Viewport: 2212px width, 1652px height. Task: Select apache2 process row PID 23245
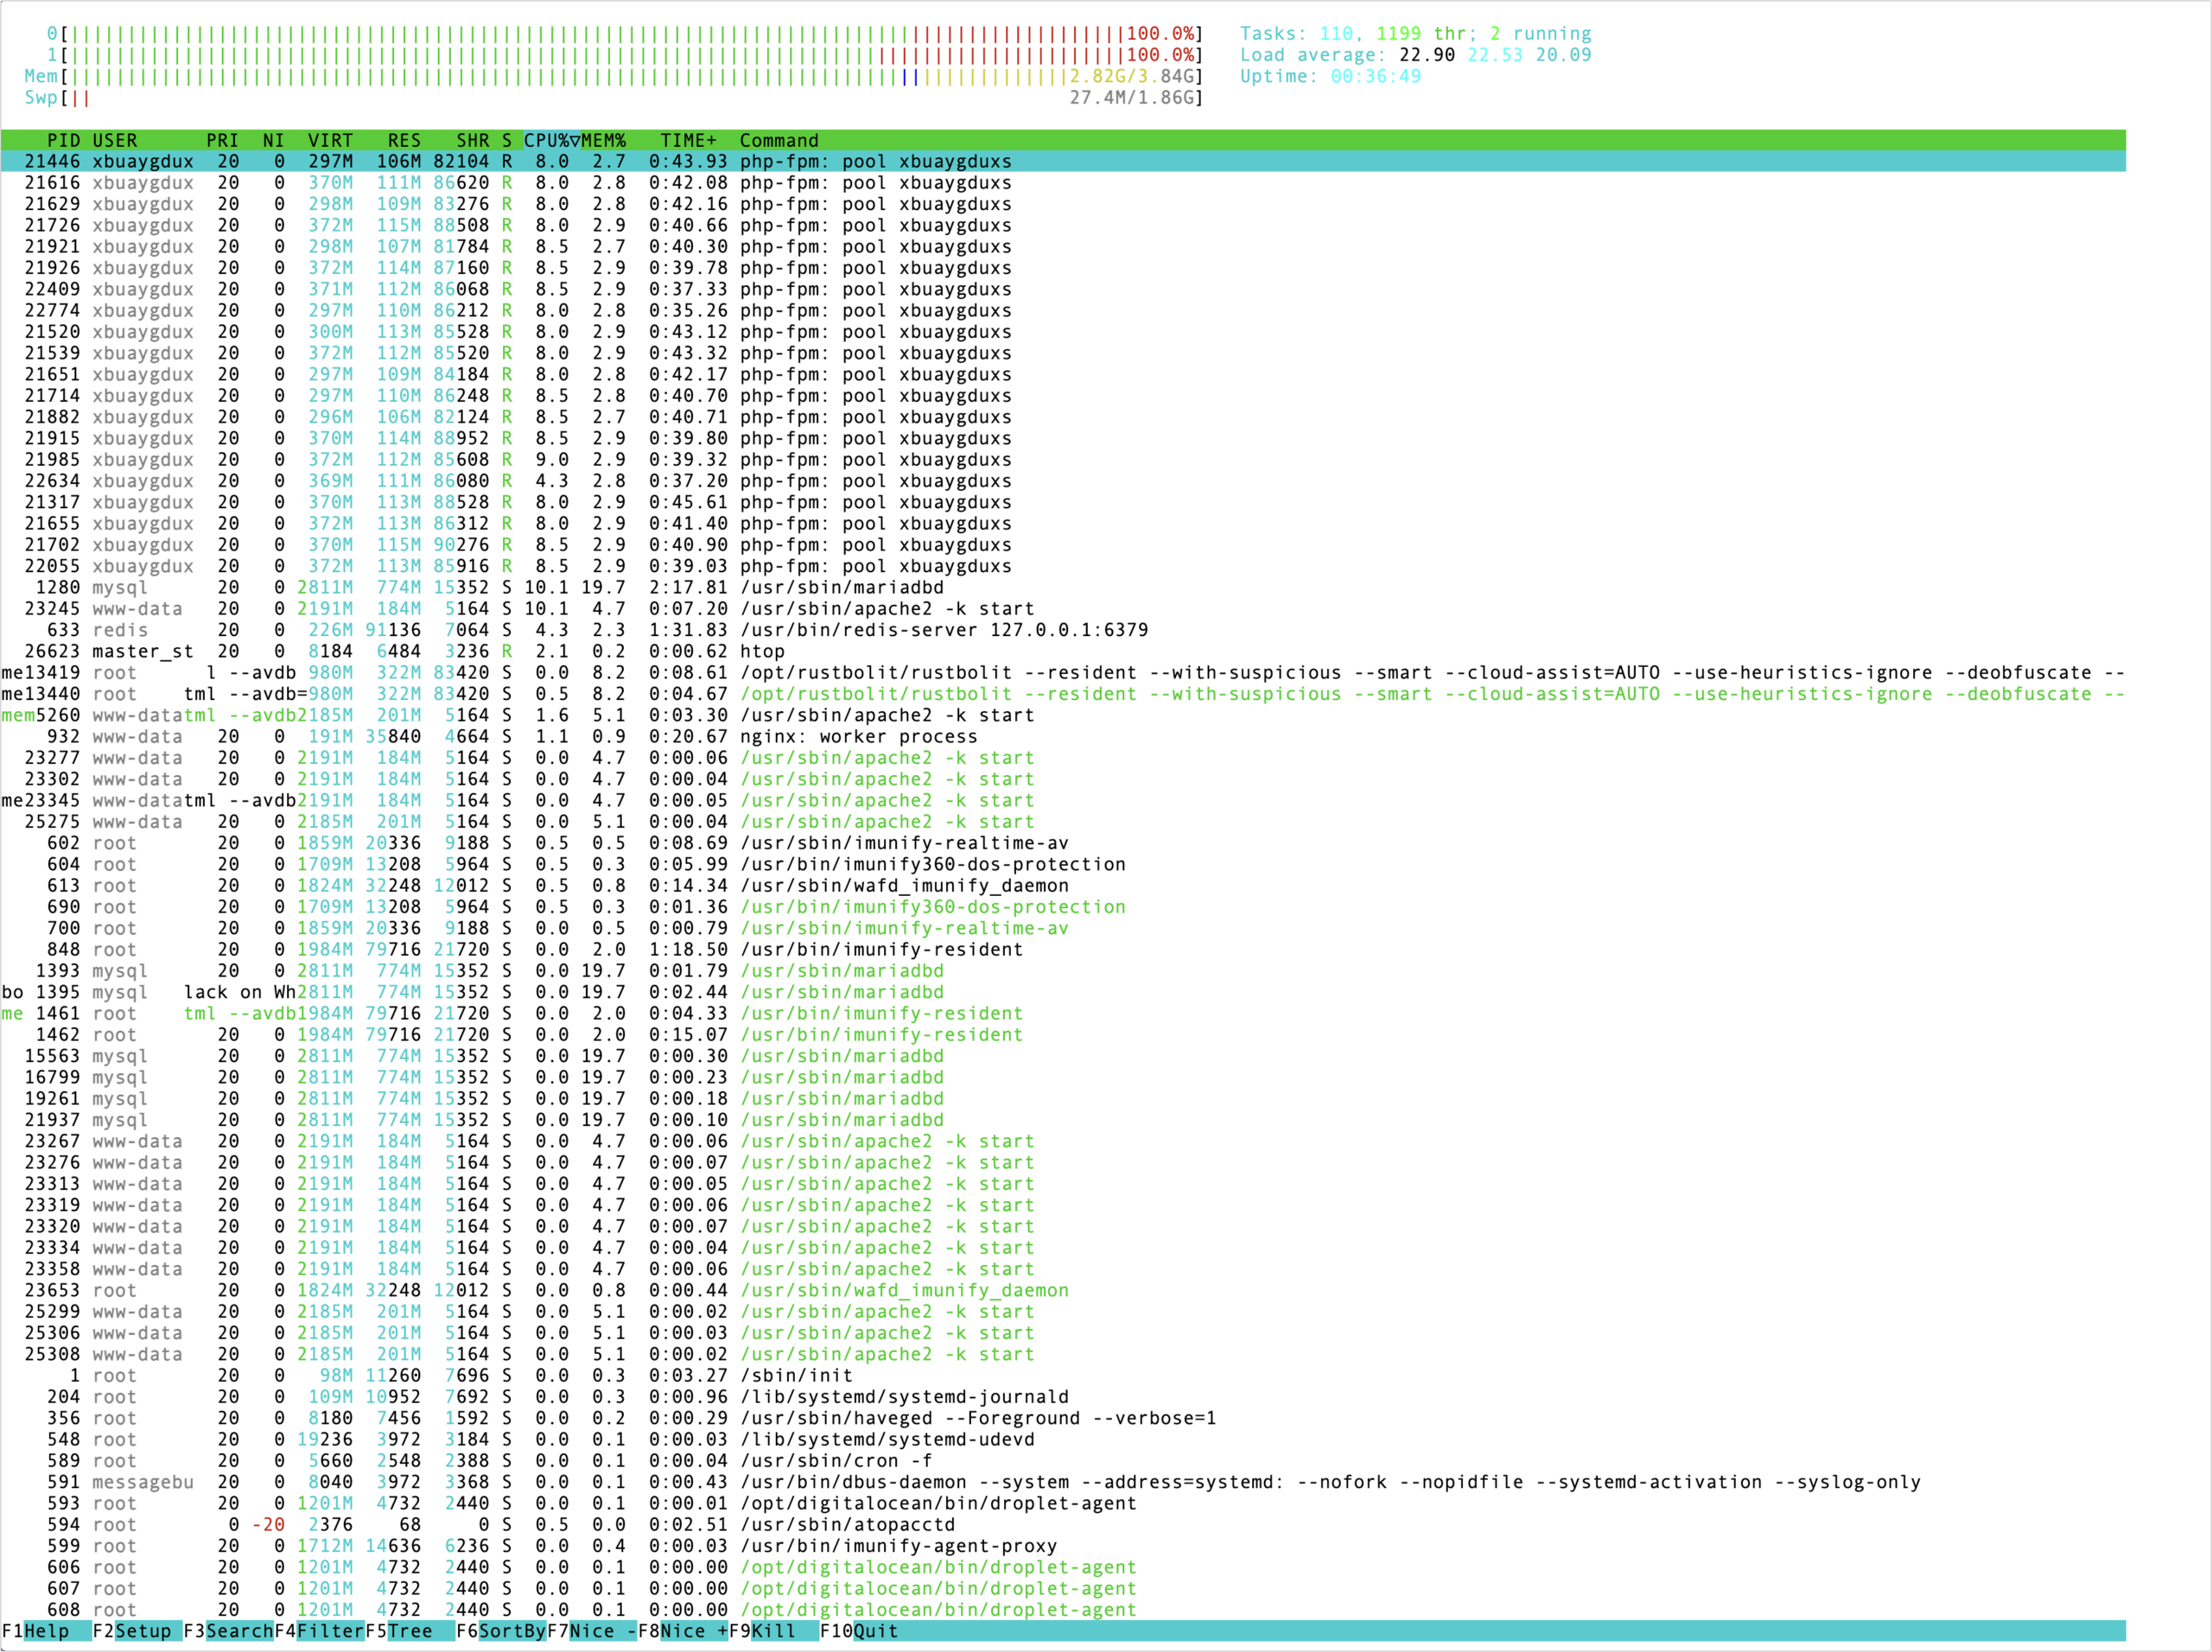1063,608
